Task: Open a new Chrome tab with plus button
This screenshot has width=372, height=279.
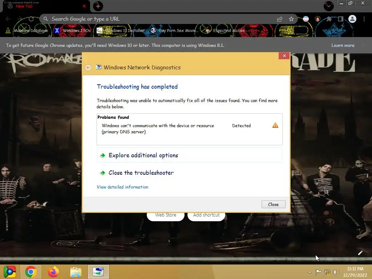Action: (98, 6)
